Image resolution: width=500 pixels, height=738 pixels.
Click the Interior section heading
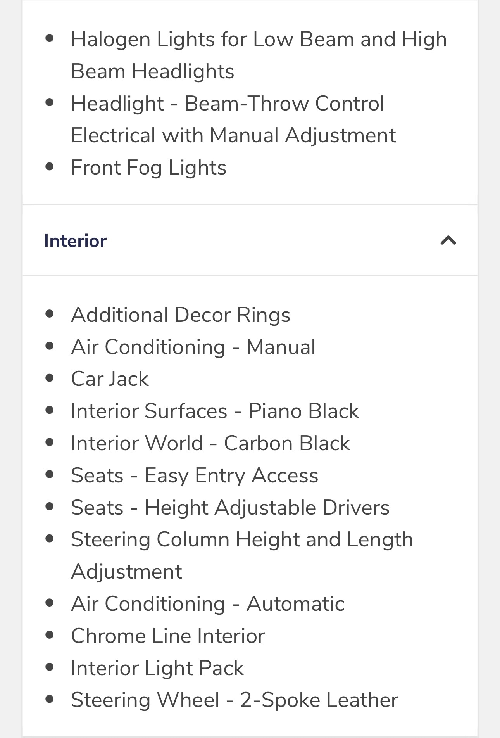tap(75, 241)
